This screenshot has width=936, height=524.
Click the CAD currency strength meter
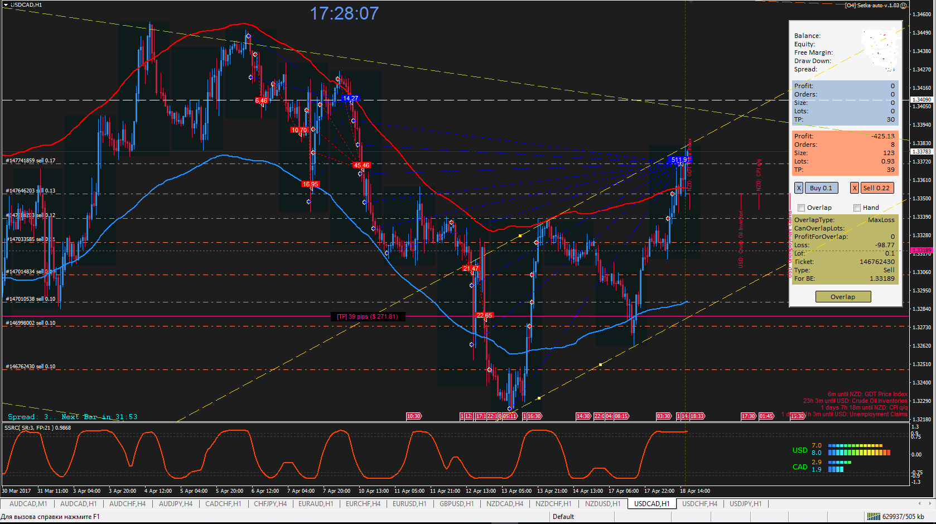(x=821, y=466)
